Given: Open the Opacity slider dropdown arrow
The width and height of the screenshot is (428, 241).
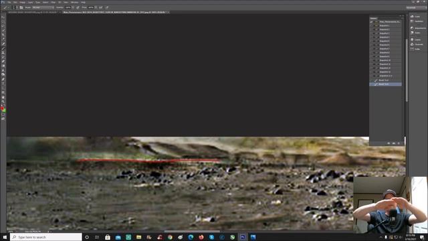Looking at the screenshot, I should pyautogui.click(x=73, y=7).
